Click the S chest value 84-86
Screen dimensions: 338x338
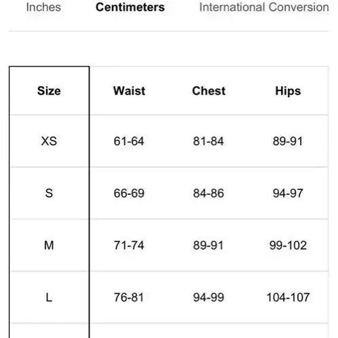(208, 193)
